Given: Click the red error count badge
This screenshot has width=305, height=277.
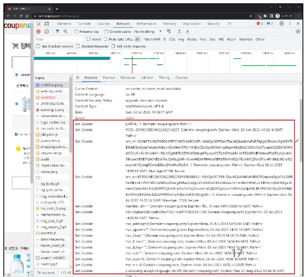Looking at the screenshot, I should [260, 24].
